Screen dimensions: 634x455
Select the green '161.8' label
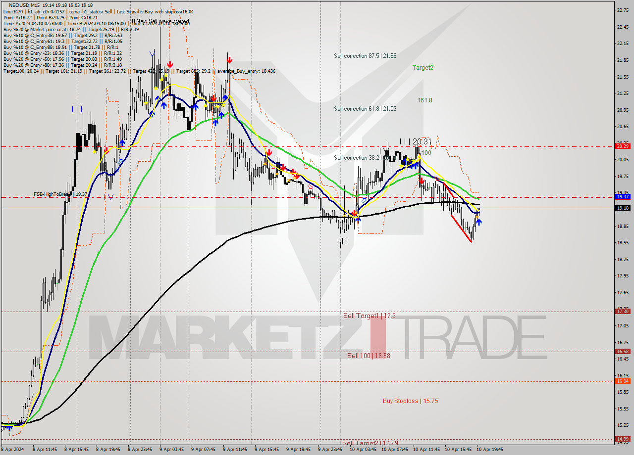(x=424, y=100)
